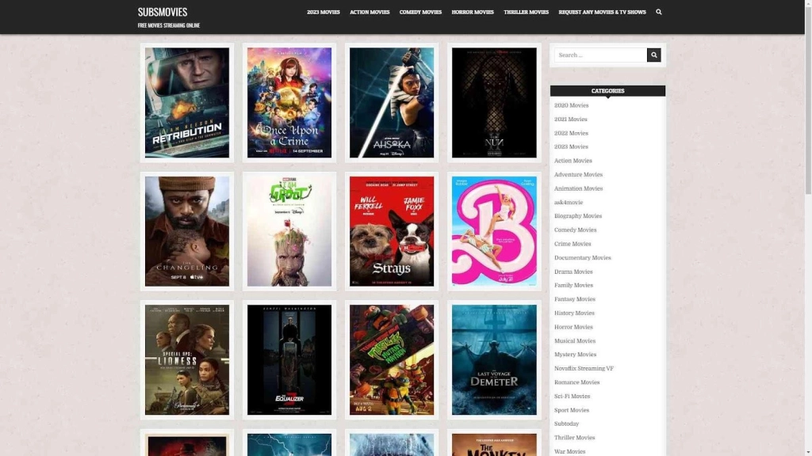The width and height of the screenshot is (812, 456).
Task: Click the SUBSMOVIES site logo
Action: (162, 12)
